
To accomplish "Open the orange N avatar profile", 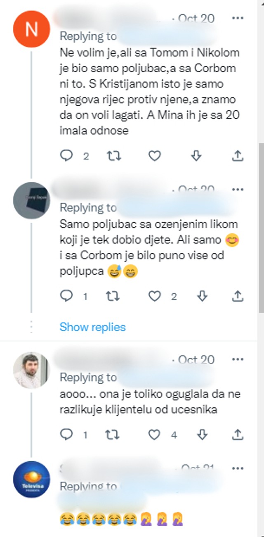I will tap(32, 25).
